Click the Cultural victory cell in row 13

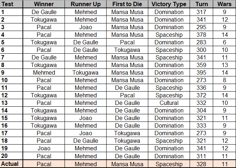[169, 103]
